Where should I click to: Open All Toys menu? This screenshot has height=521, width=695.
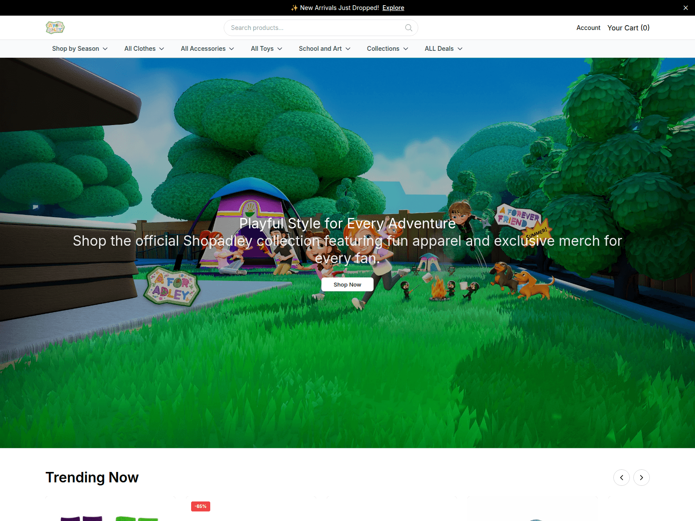point(267,49)
